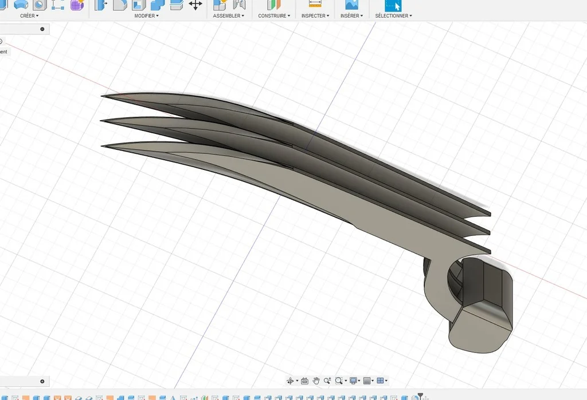This screenshot has width=587, height=400.
Task: Open Display Settings monitor icon
Action: (353, 381)
